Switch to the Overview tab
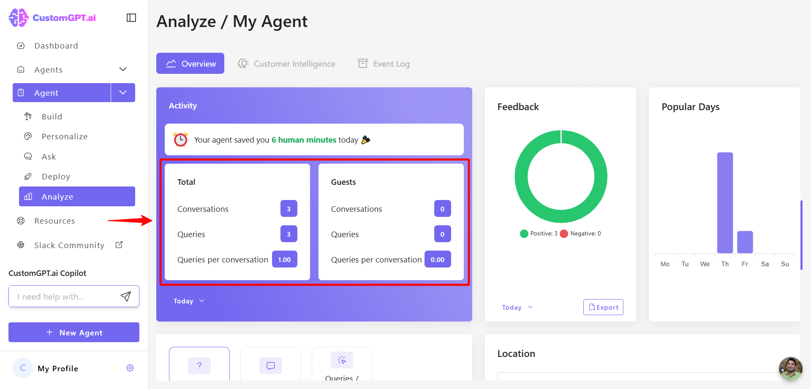This screenshot has width=811, height=389. tap(190, 63)
